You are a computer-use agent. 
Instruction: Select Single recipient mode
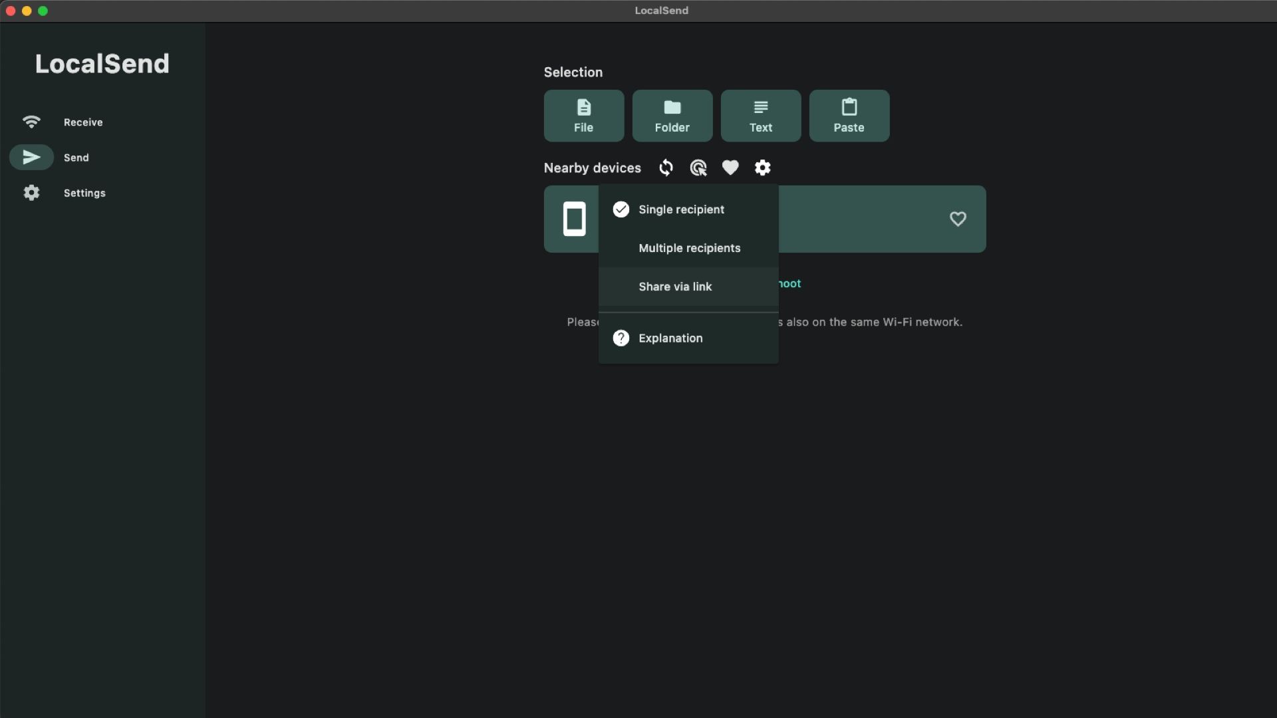click(x=688, y=209)
